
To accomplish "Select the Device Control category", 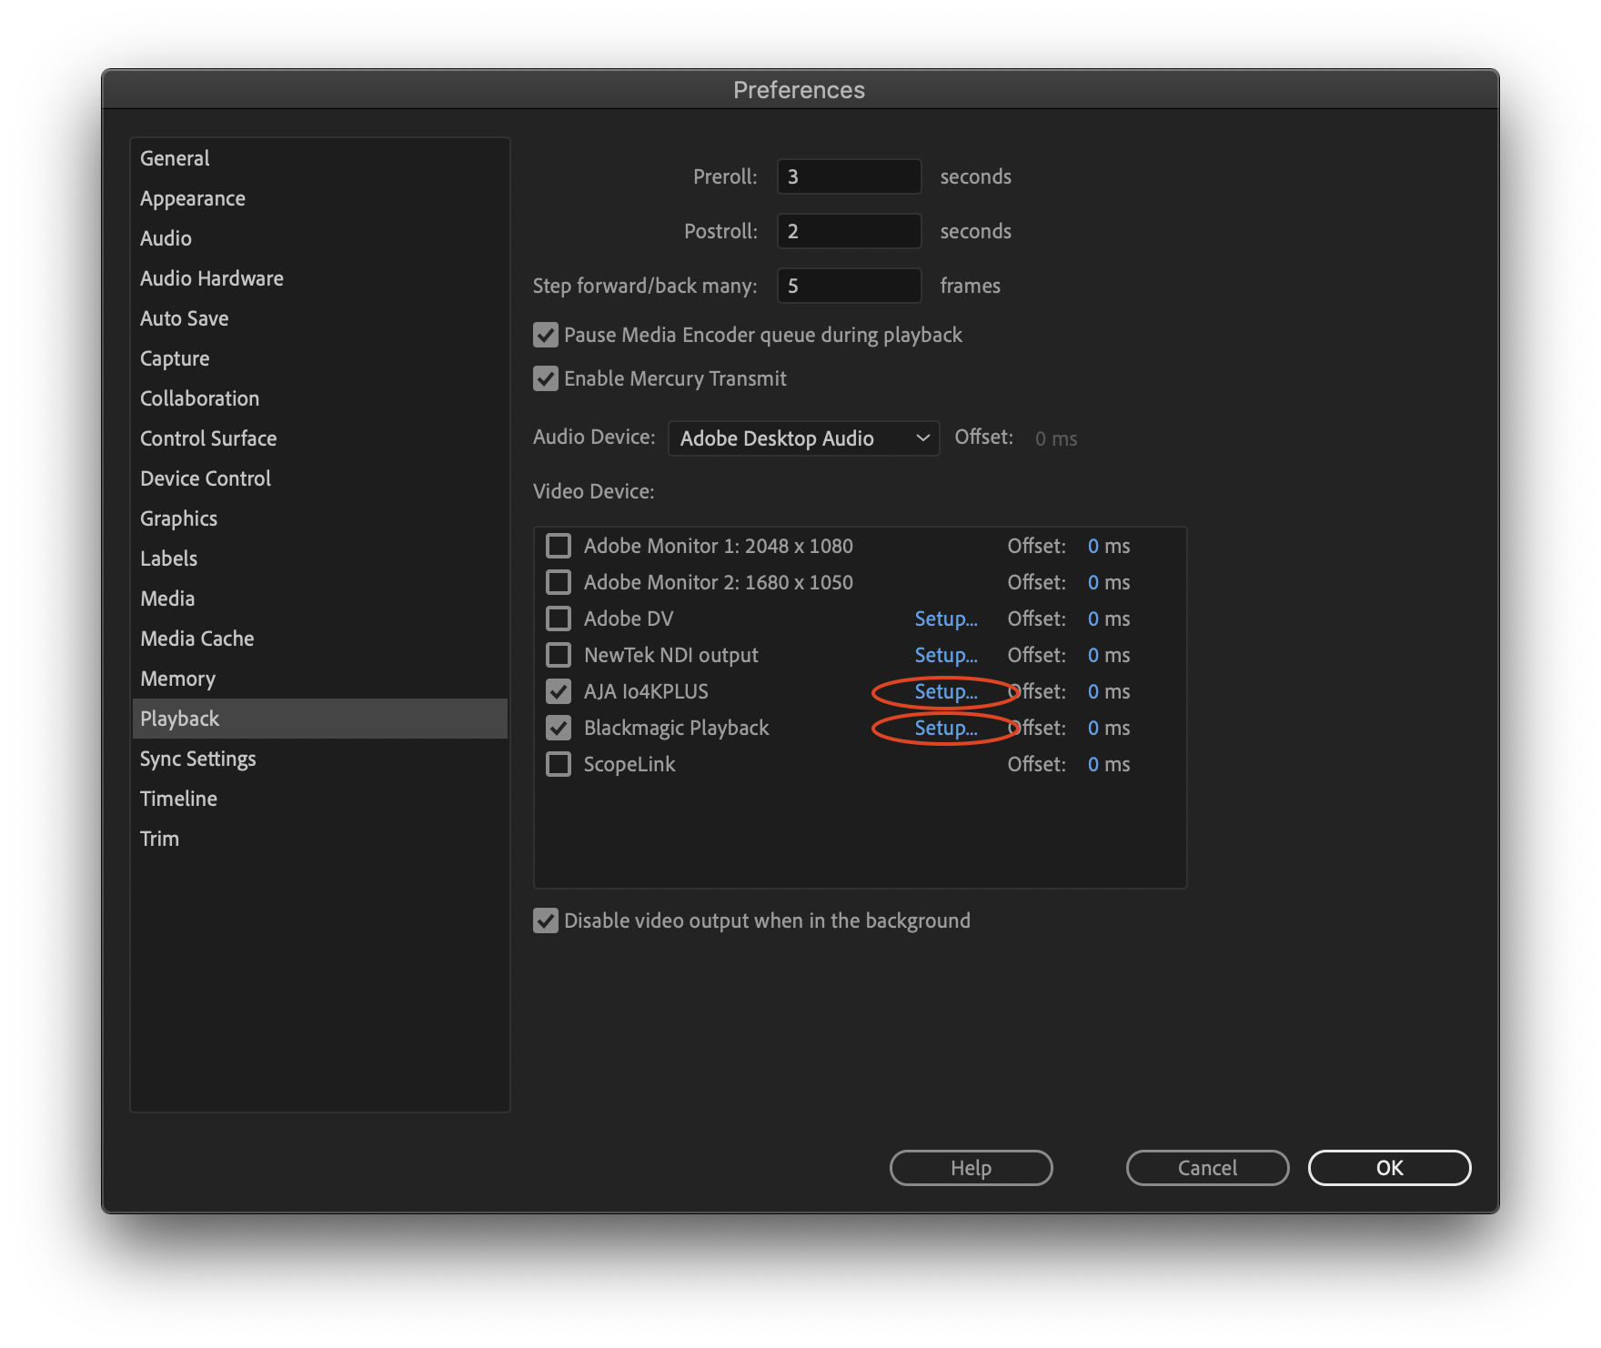I will pyautogui.click(x=205, y=478).
